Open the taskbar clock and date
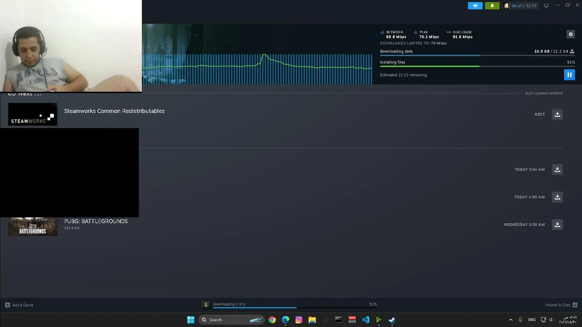Screen dimensions: 582x327 [x=568, y=320]
